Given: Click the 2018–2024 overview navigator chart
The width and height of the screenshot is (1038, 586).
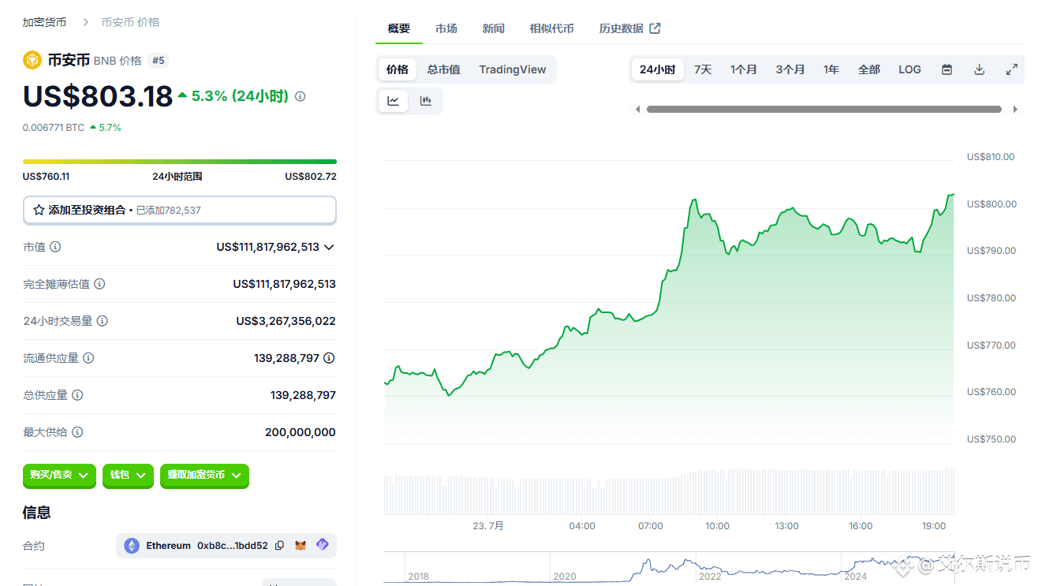Looking at the screenshot, I should pos(669,568).
